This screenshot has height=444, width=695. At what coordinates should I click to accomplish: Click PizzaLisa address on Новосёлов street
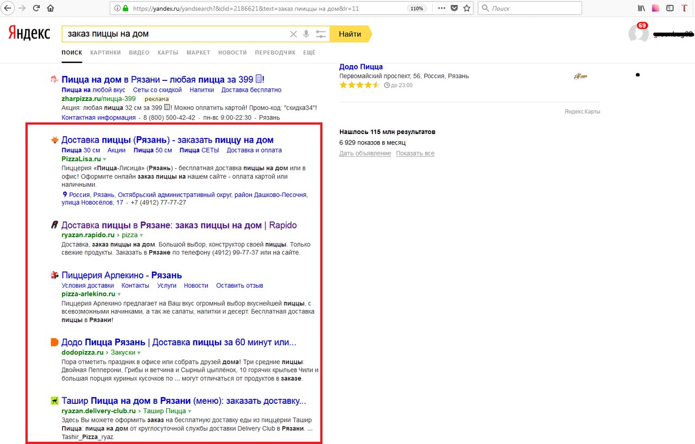click(x=185, y=199)
